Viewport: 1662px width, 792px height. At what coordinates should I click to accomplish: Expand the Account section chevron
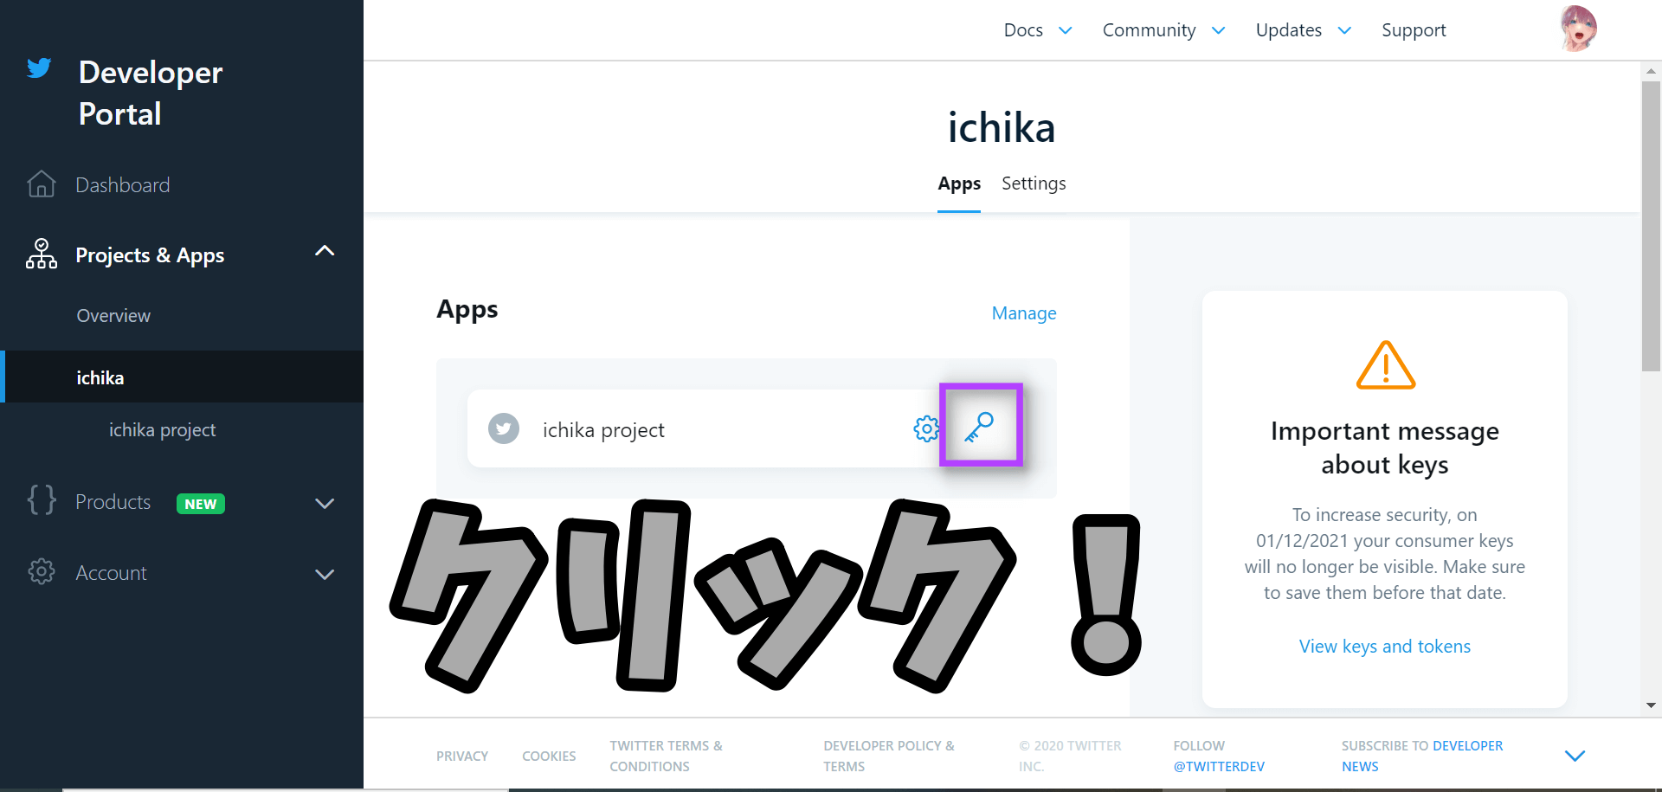pyautogui.click(x=325, y=574)
